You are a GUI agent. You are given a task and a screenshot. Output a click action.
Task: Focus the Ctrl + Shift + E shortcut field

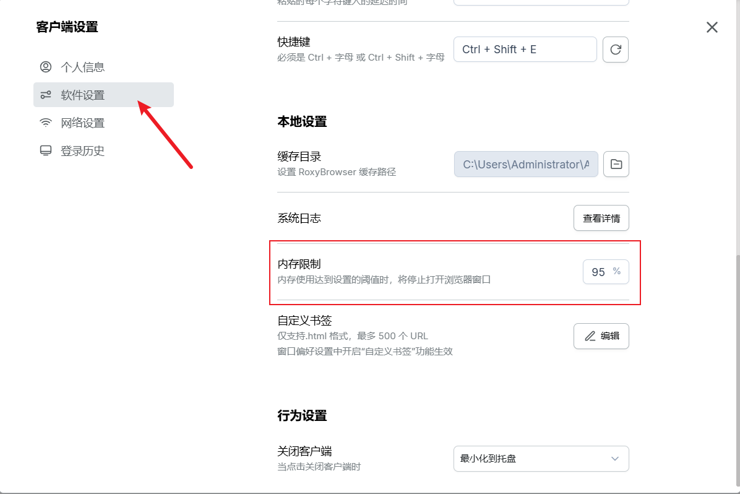coord(525,50)
